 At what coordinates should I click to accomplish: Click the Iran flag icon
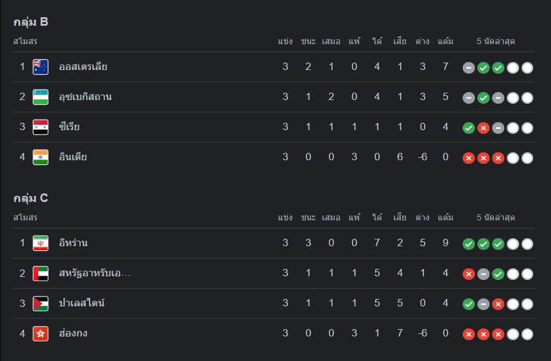tap(40, 243)
